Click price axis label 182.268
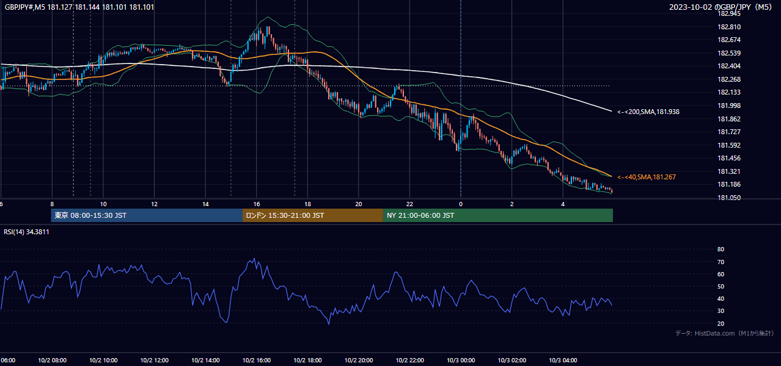 coord(729,79)
